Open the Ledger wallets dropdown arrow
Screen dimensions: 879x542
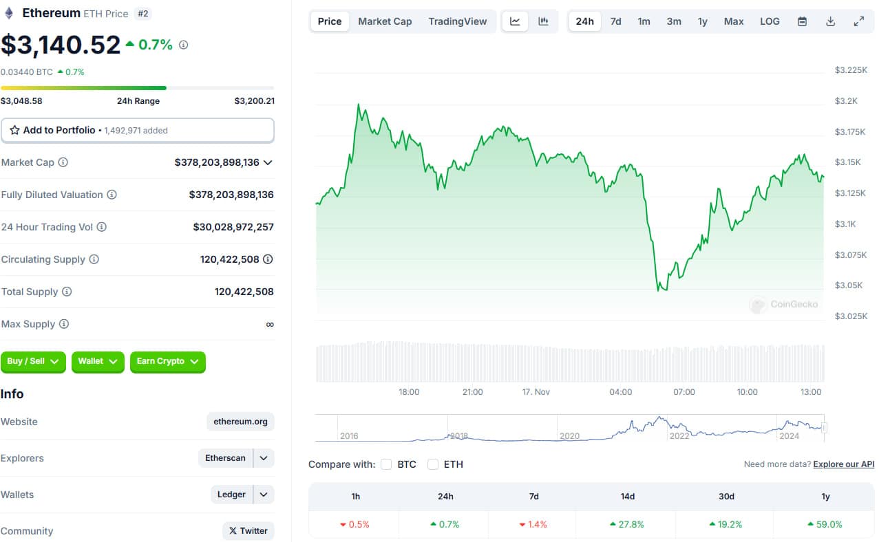pos(264,495)
